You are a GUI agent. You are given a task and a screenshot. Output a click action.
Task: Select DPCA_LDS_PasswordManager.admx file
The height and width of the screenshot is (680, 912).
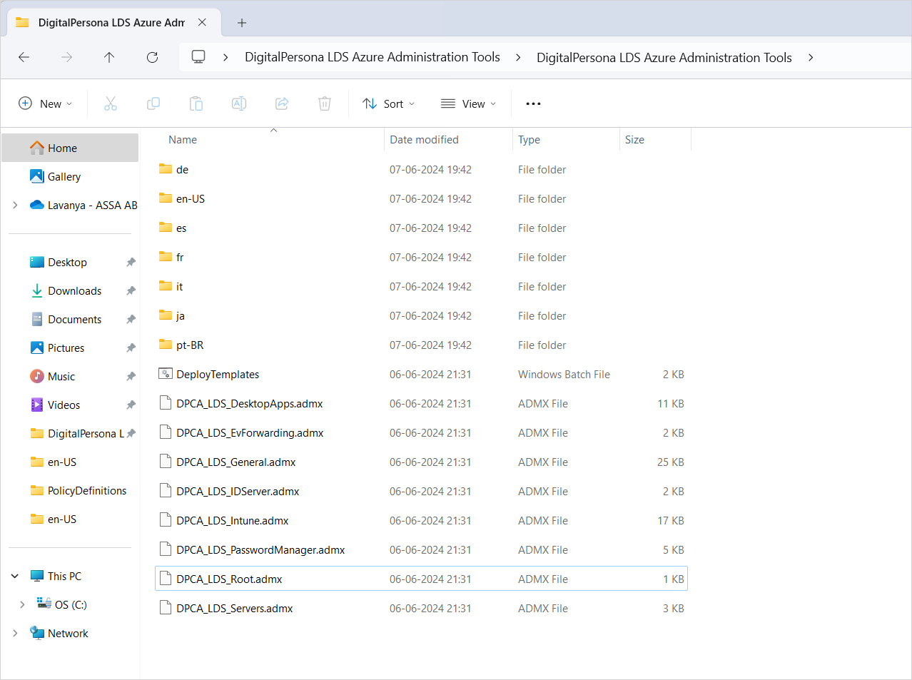click(x=421, y=549)
